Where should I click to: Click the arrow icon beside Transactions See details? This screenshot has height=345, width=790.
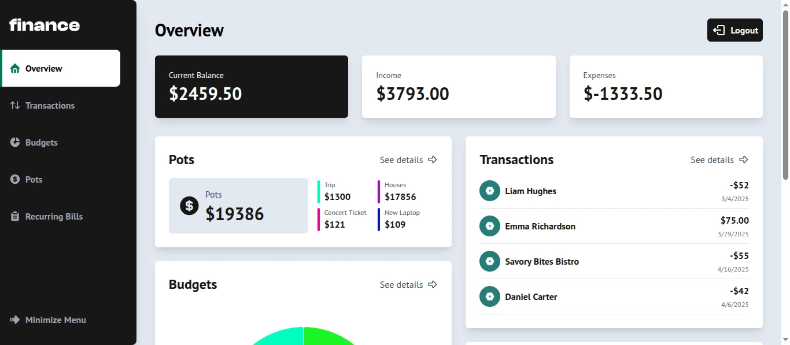(744, 159)
